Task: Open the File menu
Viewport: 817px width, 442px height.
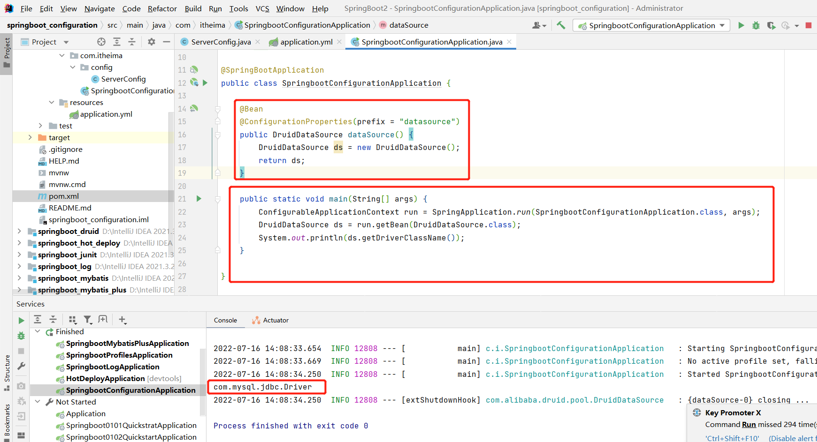Action: 26,8
